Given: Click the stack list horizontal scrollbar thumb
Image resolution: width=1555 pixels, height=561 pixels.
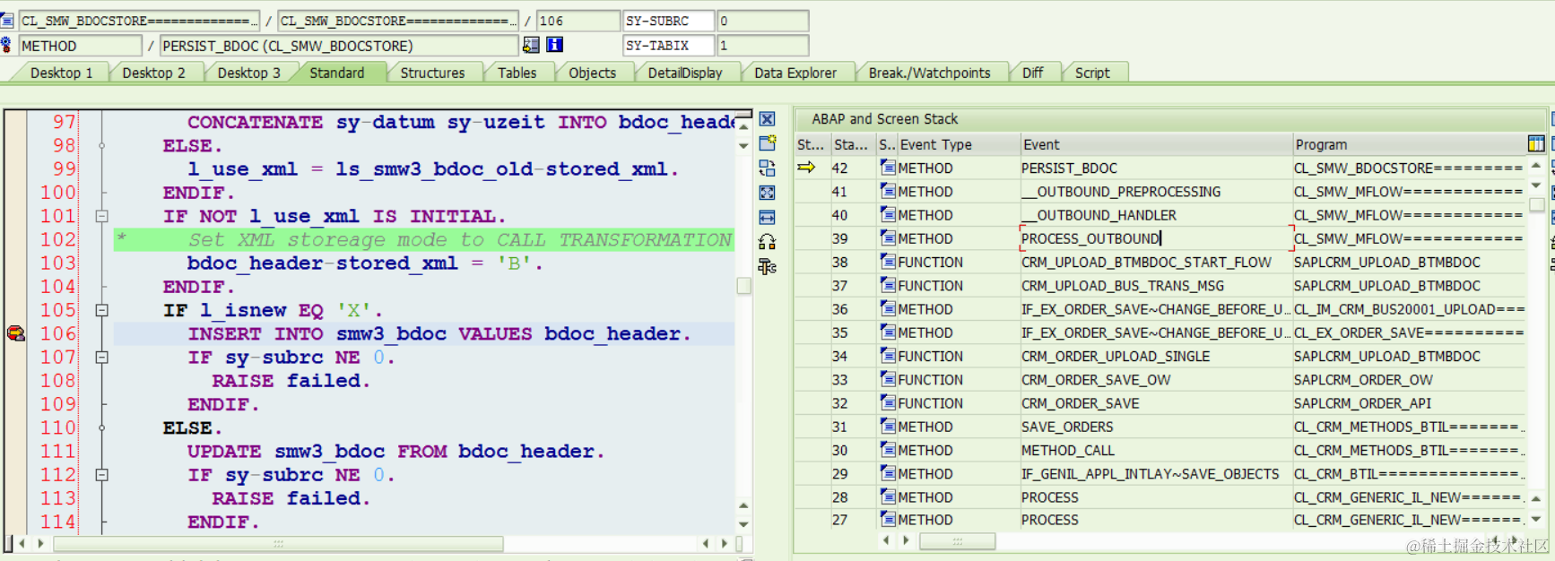Looking at the screenshot, I should (x=957, y=541).
